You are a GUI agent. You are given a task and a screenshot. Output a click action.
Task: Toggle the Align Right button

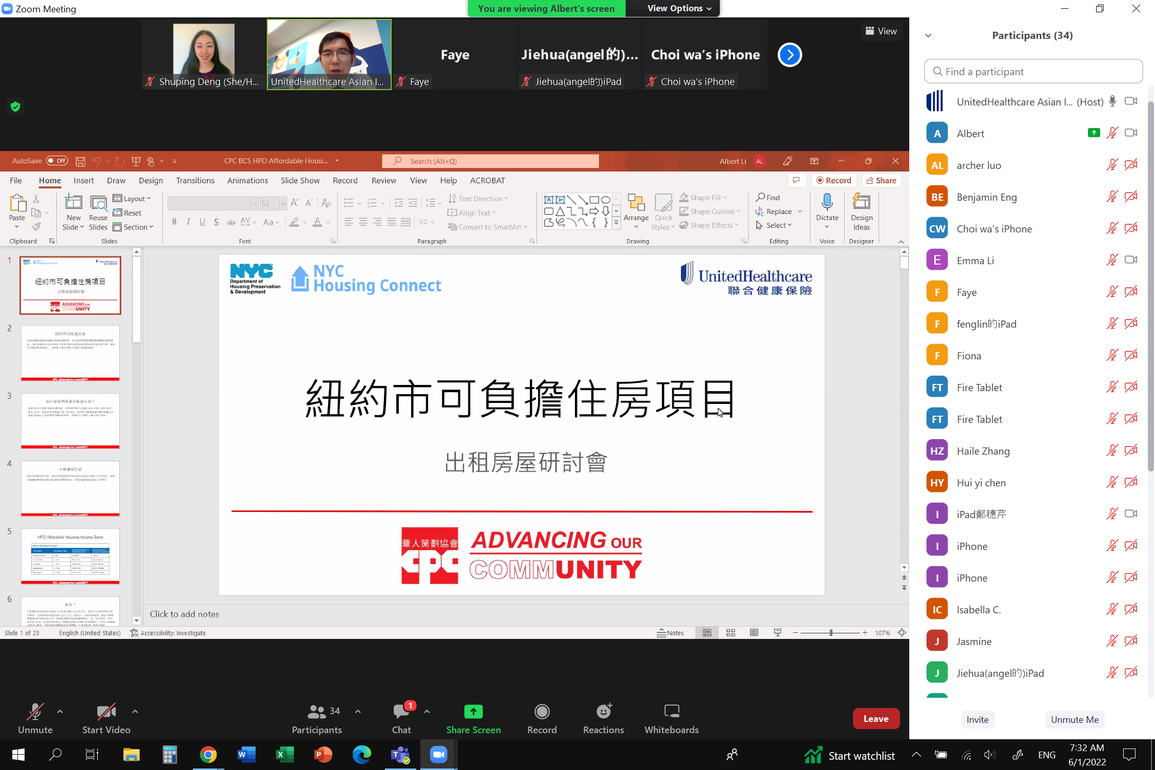(377, 222)
